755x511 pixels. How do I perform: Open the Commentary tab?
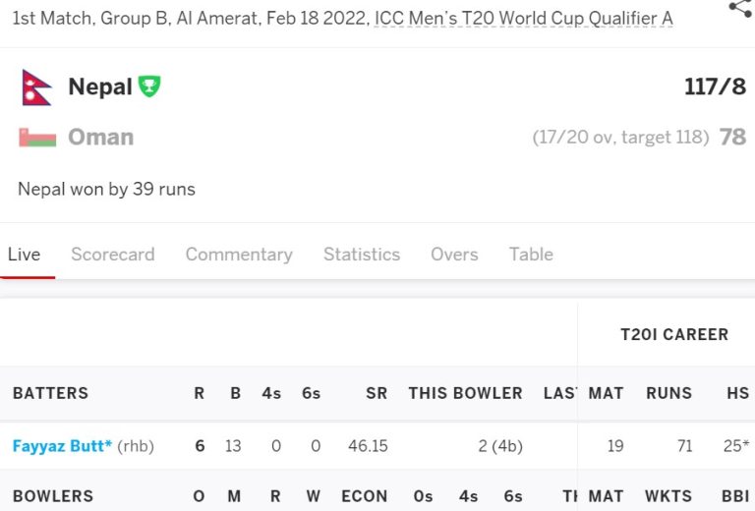pos(239,255)
